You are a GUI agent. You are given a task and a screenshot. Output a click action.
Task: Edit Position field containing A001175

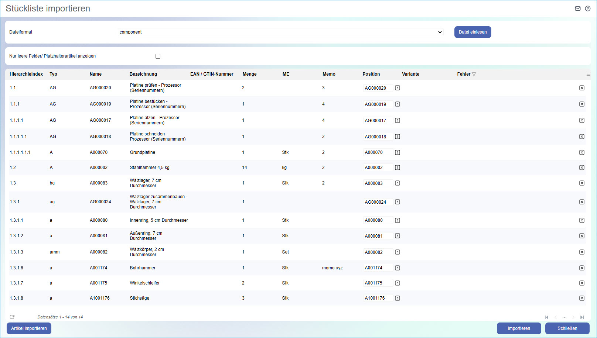pyautogui.click(x=378, y=283)
